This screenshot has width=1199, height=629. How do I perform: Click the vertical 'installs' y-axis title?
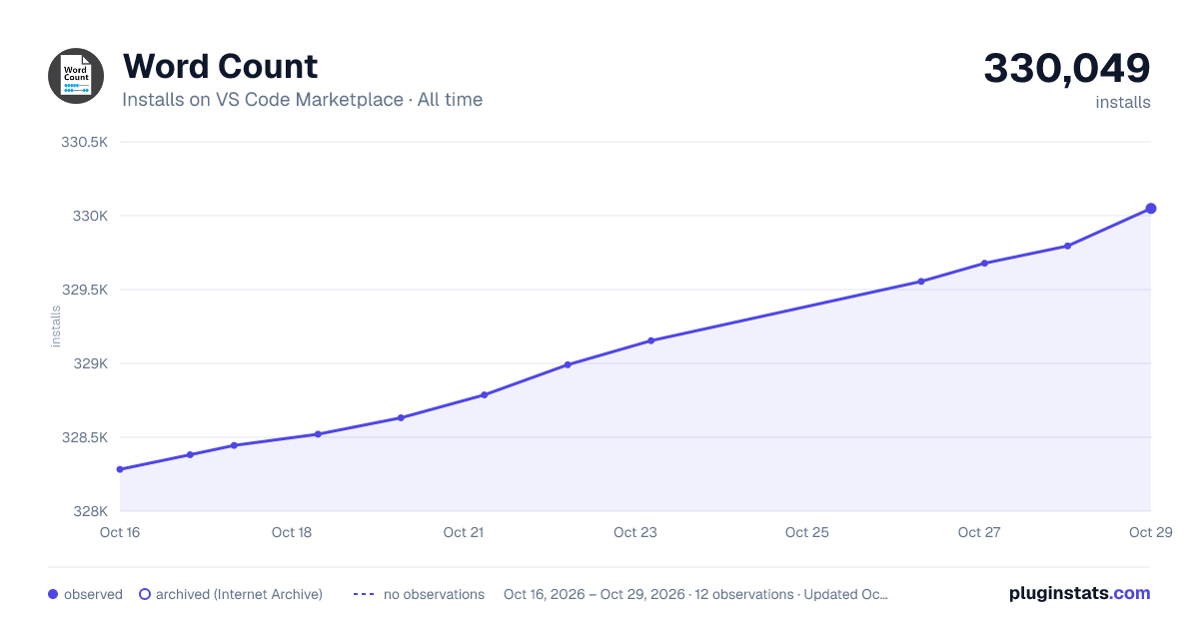56,326
